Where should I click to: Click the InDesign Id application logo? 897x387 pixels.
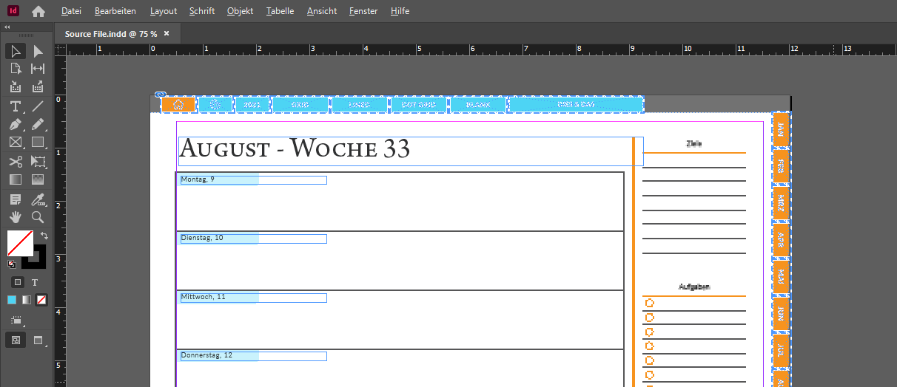coord(13,11)
